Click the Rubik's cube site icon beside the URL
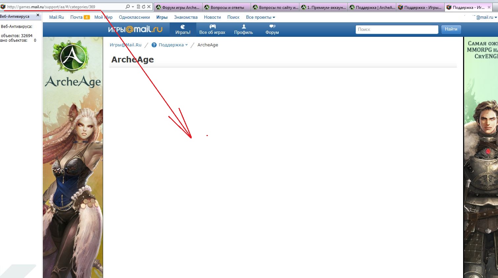498x278 pixels. [x=3, y=7]
